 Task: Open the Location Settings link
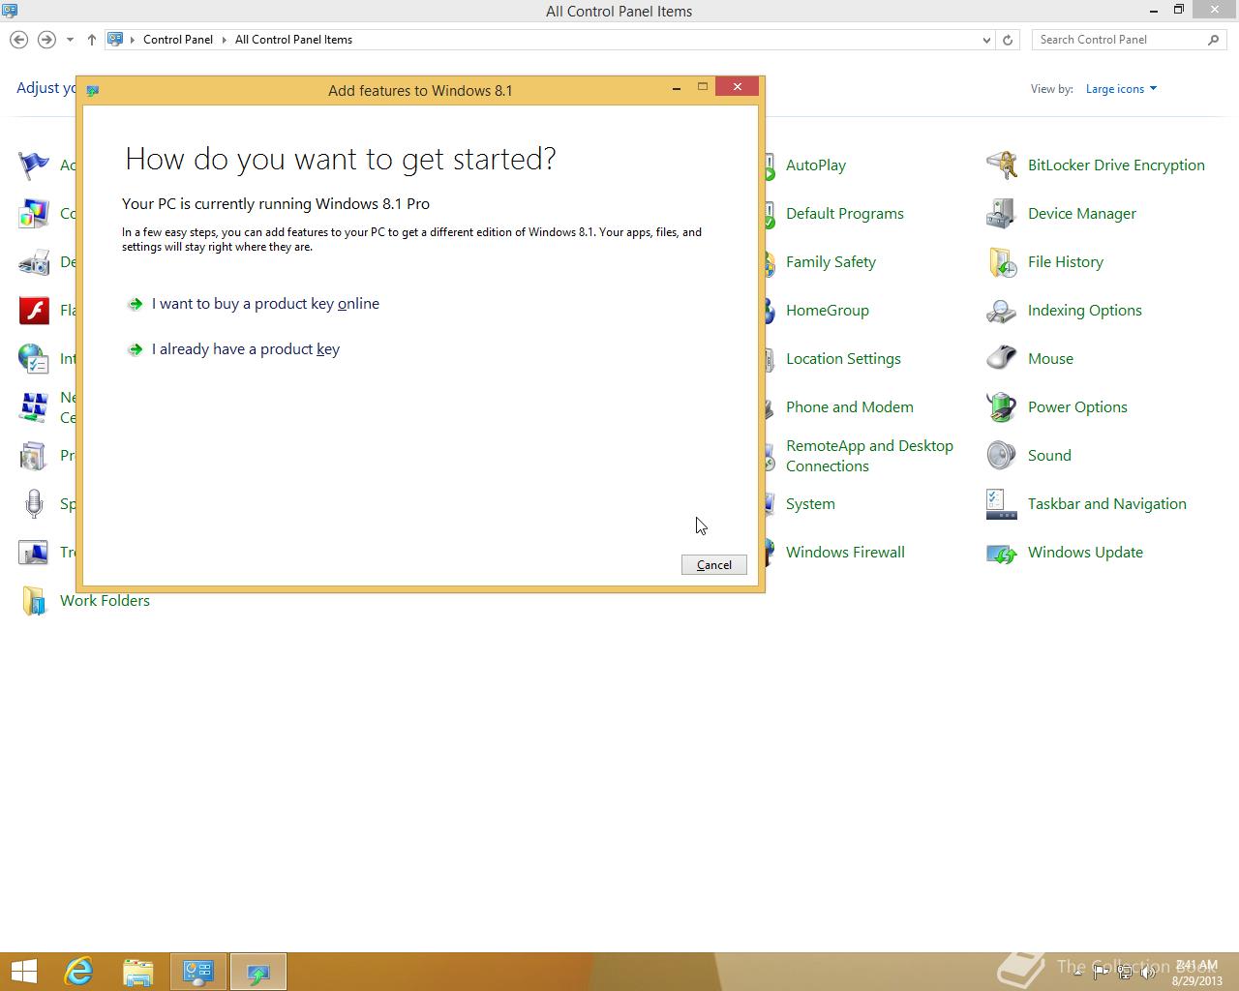(843, 359)
